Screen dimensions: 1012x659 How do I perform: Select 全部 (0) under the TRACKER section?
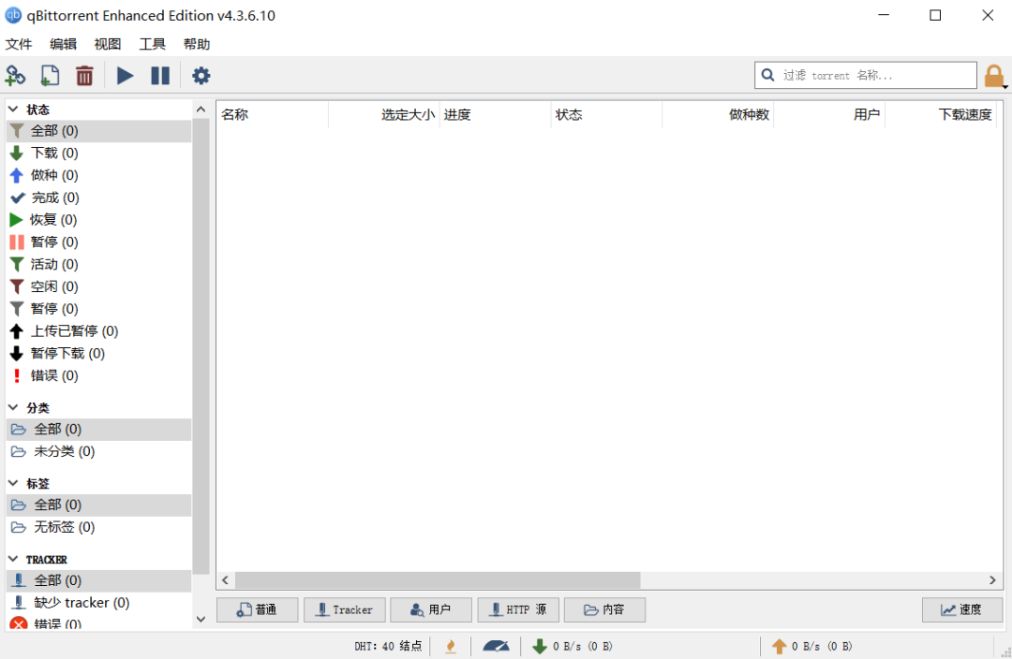(x=98, y=581)
